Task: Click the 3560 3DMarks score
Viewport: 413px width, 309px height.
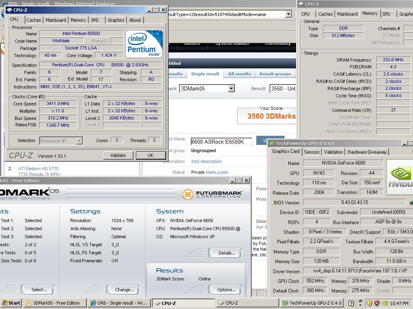Action: click(271, 116)
